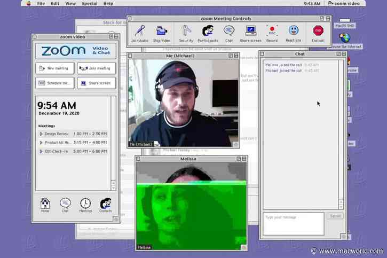Open the Help menu
Screen dimensions: 387x258
pos(108,3)
